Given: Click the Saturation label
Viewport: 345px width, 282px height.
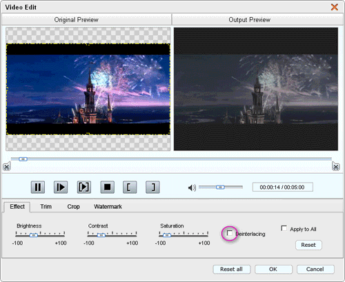Looking at the screenshot, I should 172,226.
